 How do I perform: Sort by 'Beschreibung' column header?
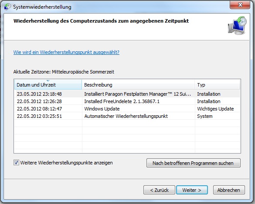(x=138, y=85)
